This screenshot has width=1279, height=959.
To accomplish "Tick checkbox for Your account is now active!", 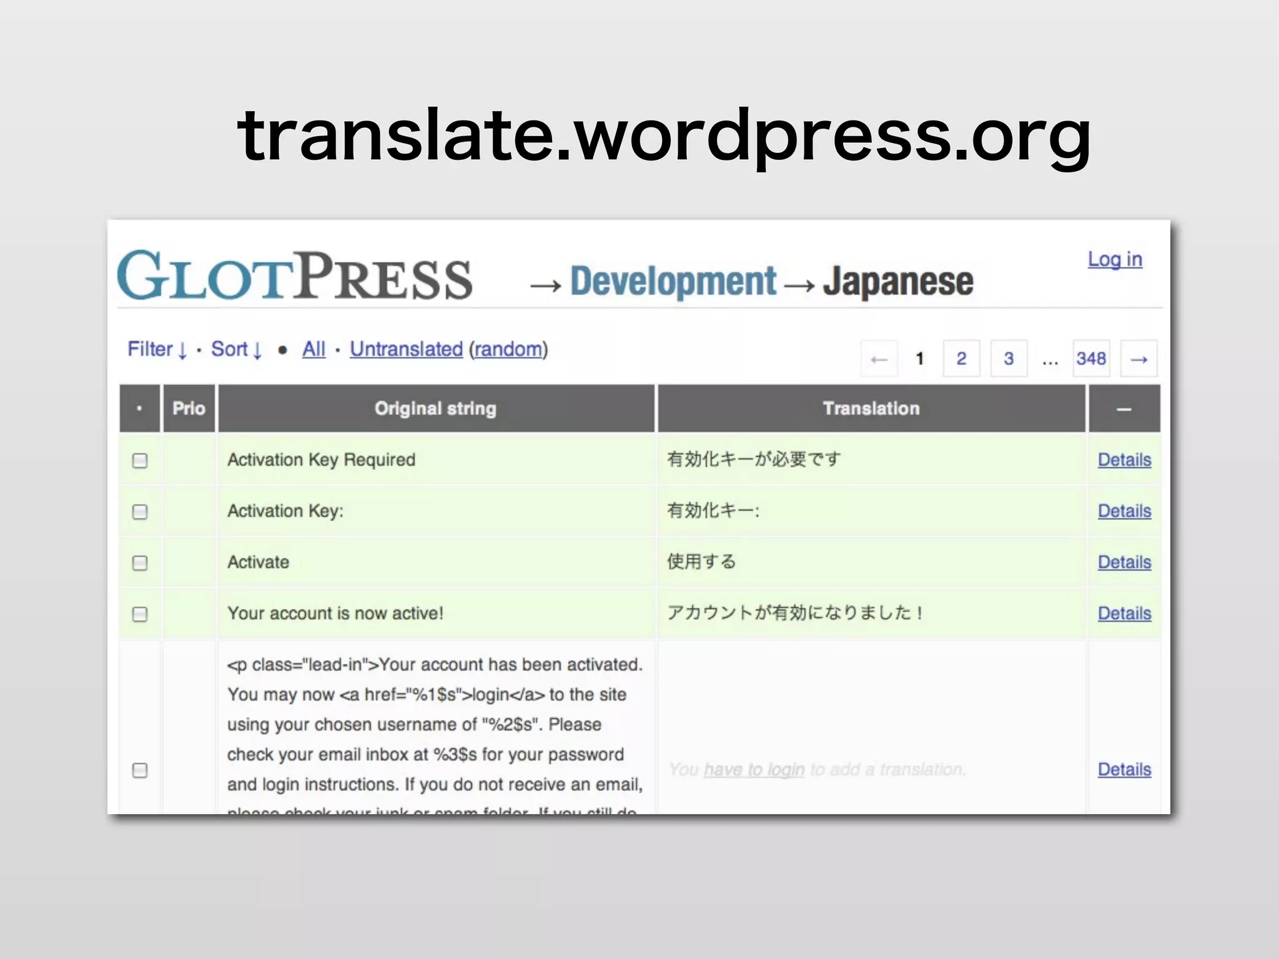I will (140, 614).
